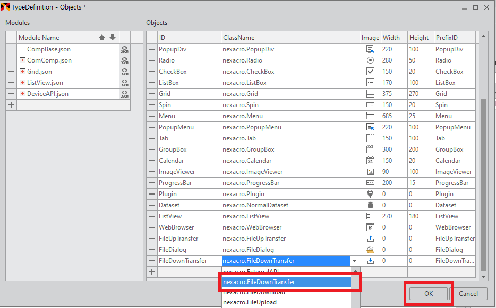Click the JSON icon for ComComp.json
This screenshot has height=308, width=496.
coord(124,60)
